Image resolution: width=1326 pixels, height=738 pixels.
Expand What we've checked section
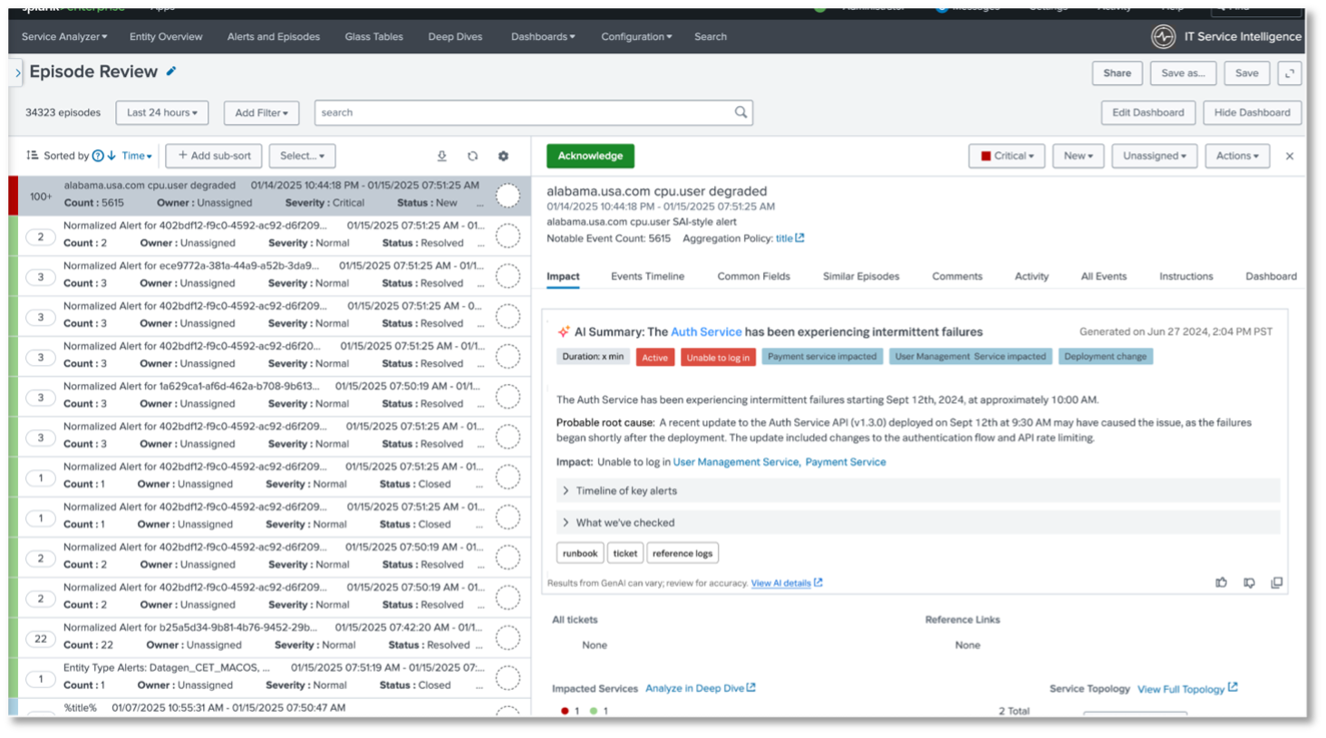pos(917,522)
